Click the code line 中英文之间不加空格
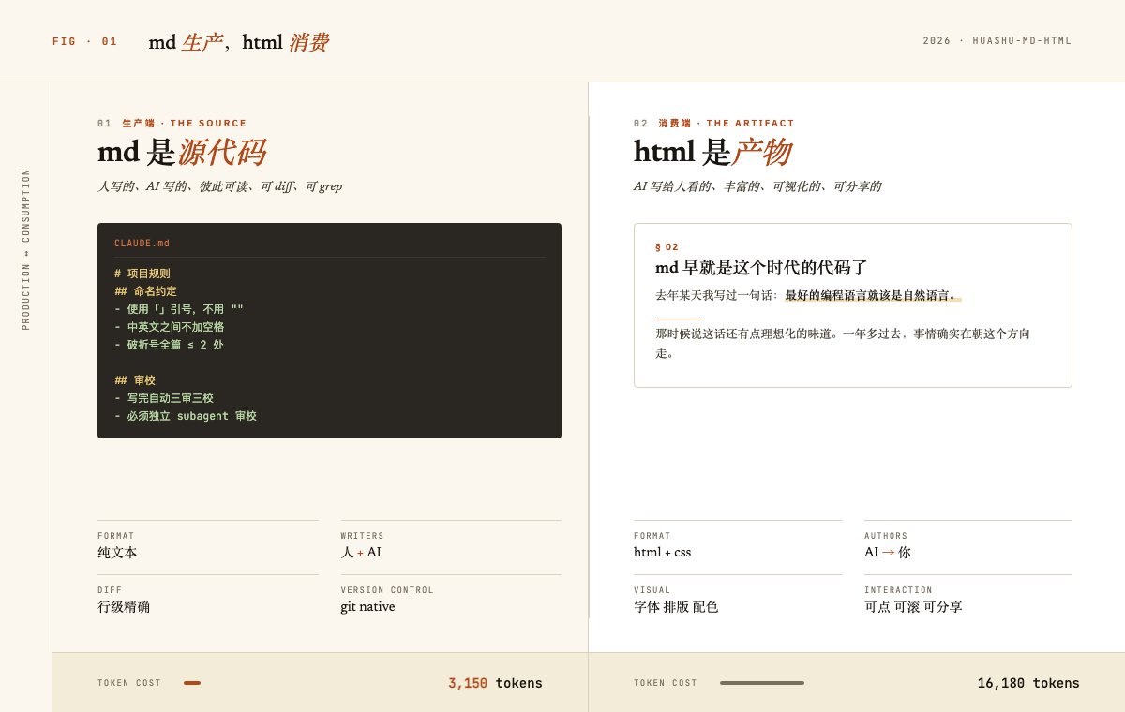This screenshot has width=1125, height=712. tap(169, 327)
